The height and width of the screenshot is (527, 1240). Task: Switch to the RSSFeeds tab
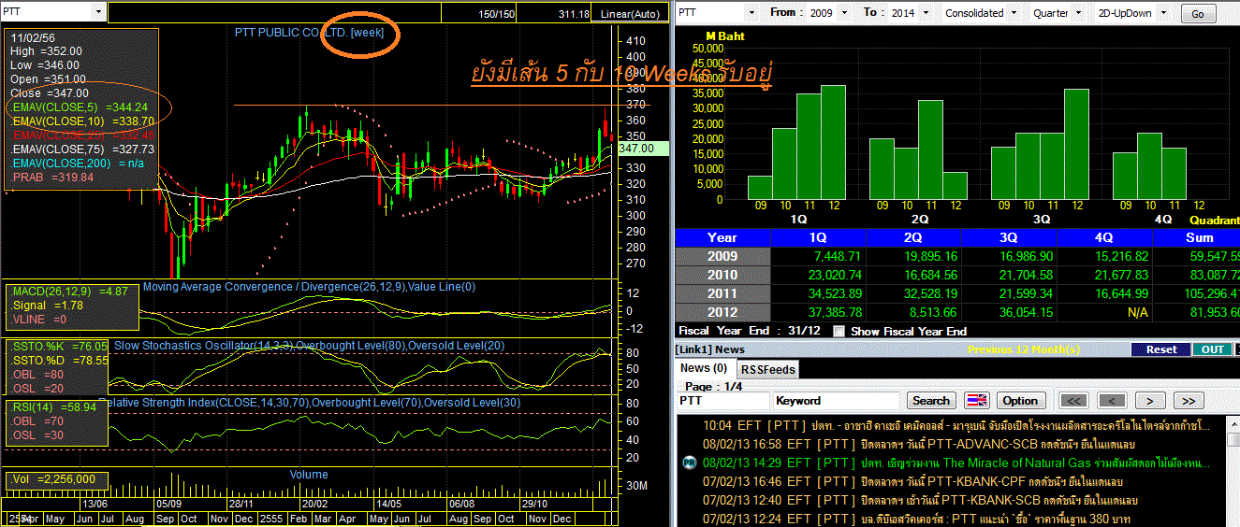[x=768, y=369]
